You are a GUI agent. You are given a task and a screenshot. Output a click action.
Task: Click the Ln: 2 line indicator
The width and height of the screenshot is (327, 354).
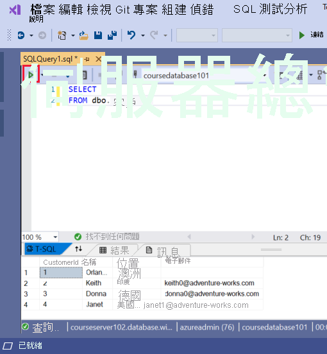(x=281, y=237)
